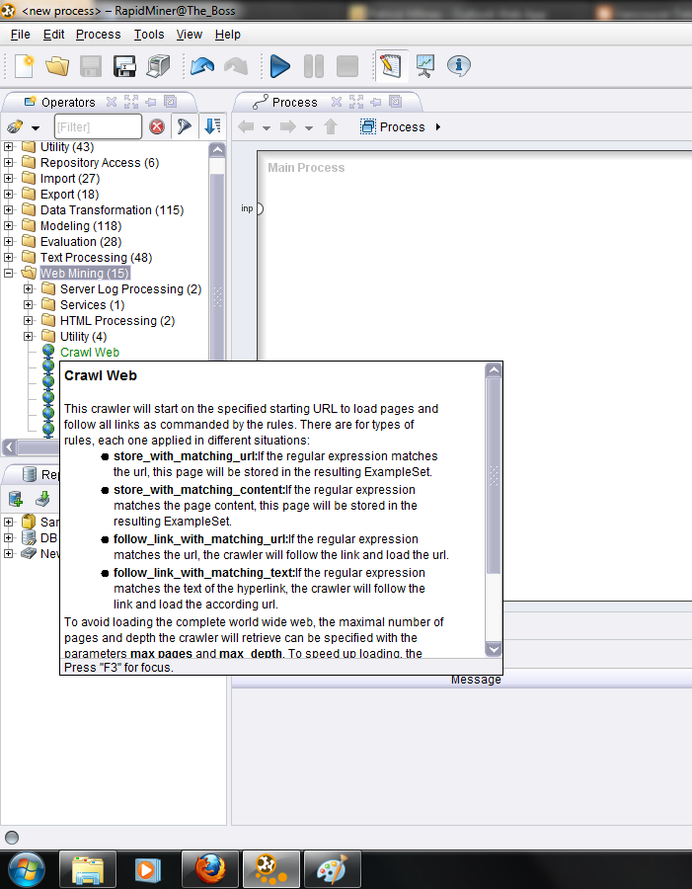
Task: Open the dropdown arrow beside the new operator icon
Action: pos(36,127)
